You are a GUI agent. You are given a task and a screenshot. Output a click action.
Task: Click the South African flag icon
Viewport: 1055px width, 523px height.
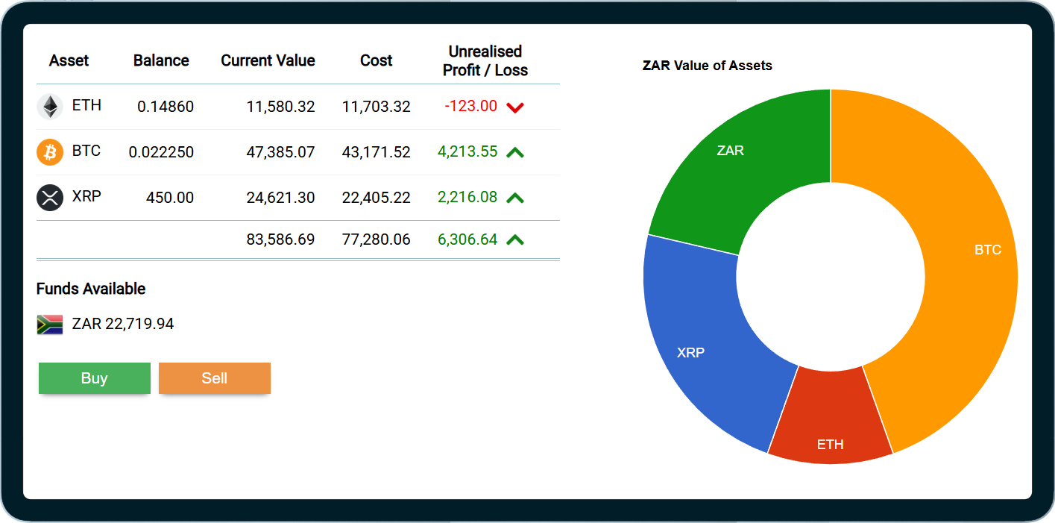[50, 325]
